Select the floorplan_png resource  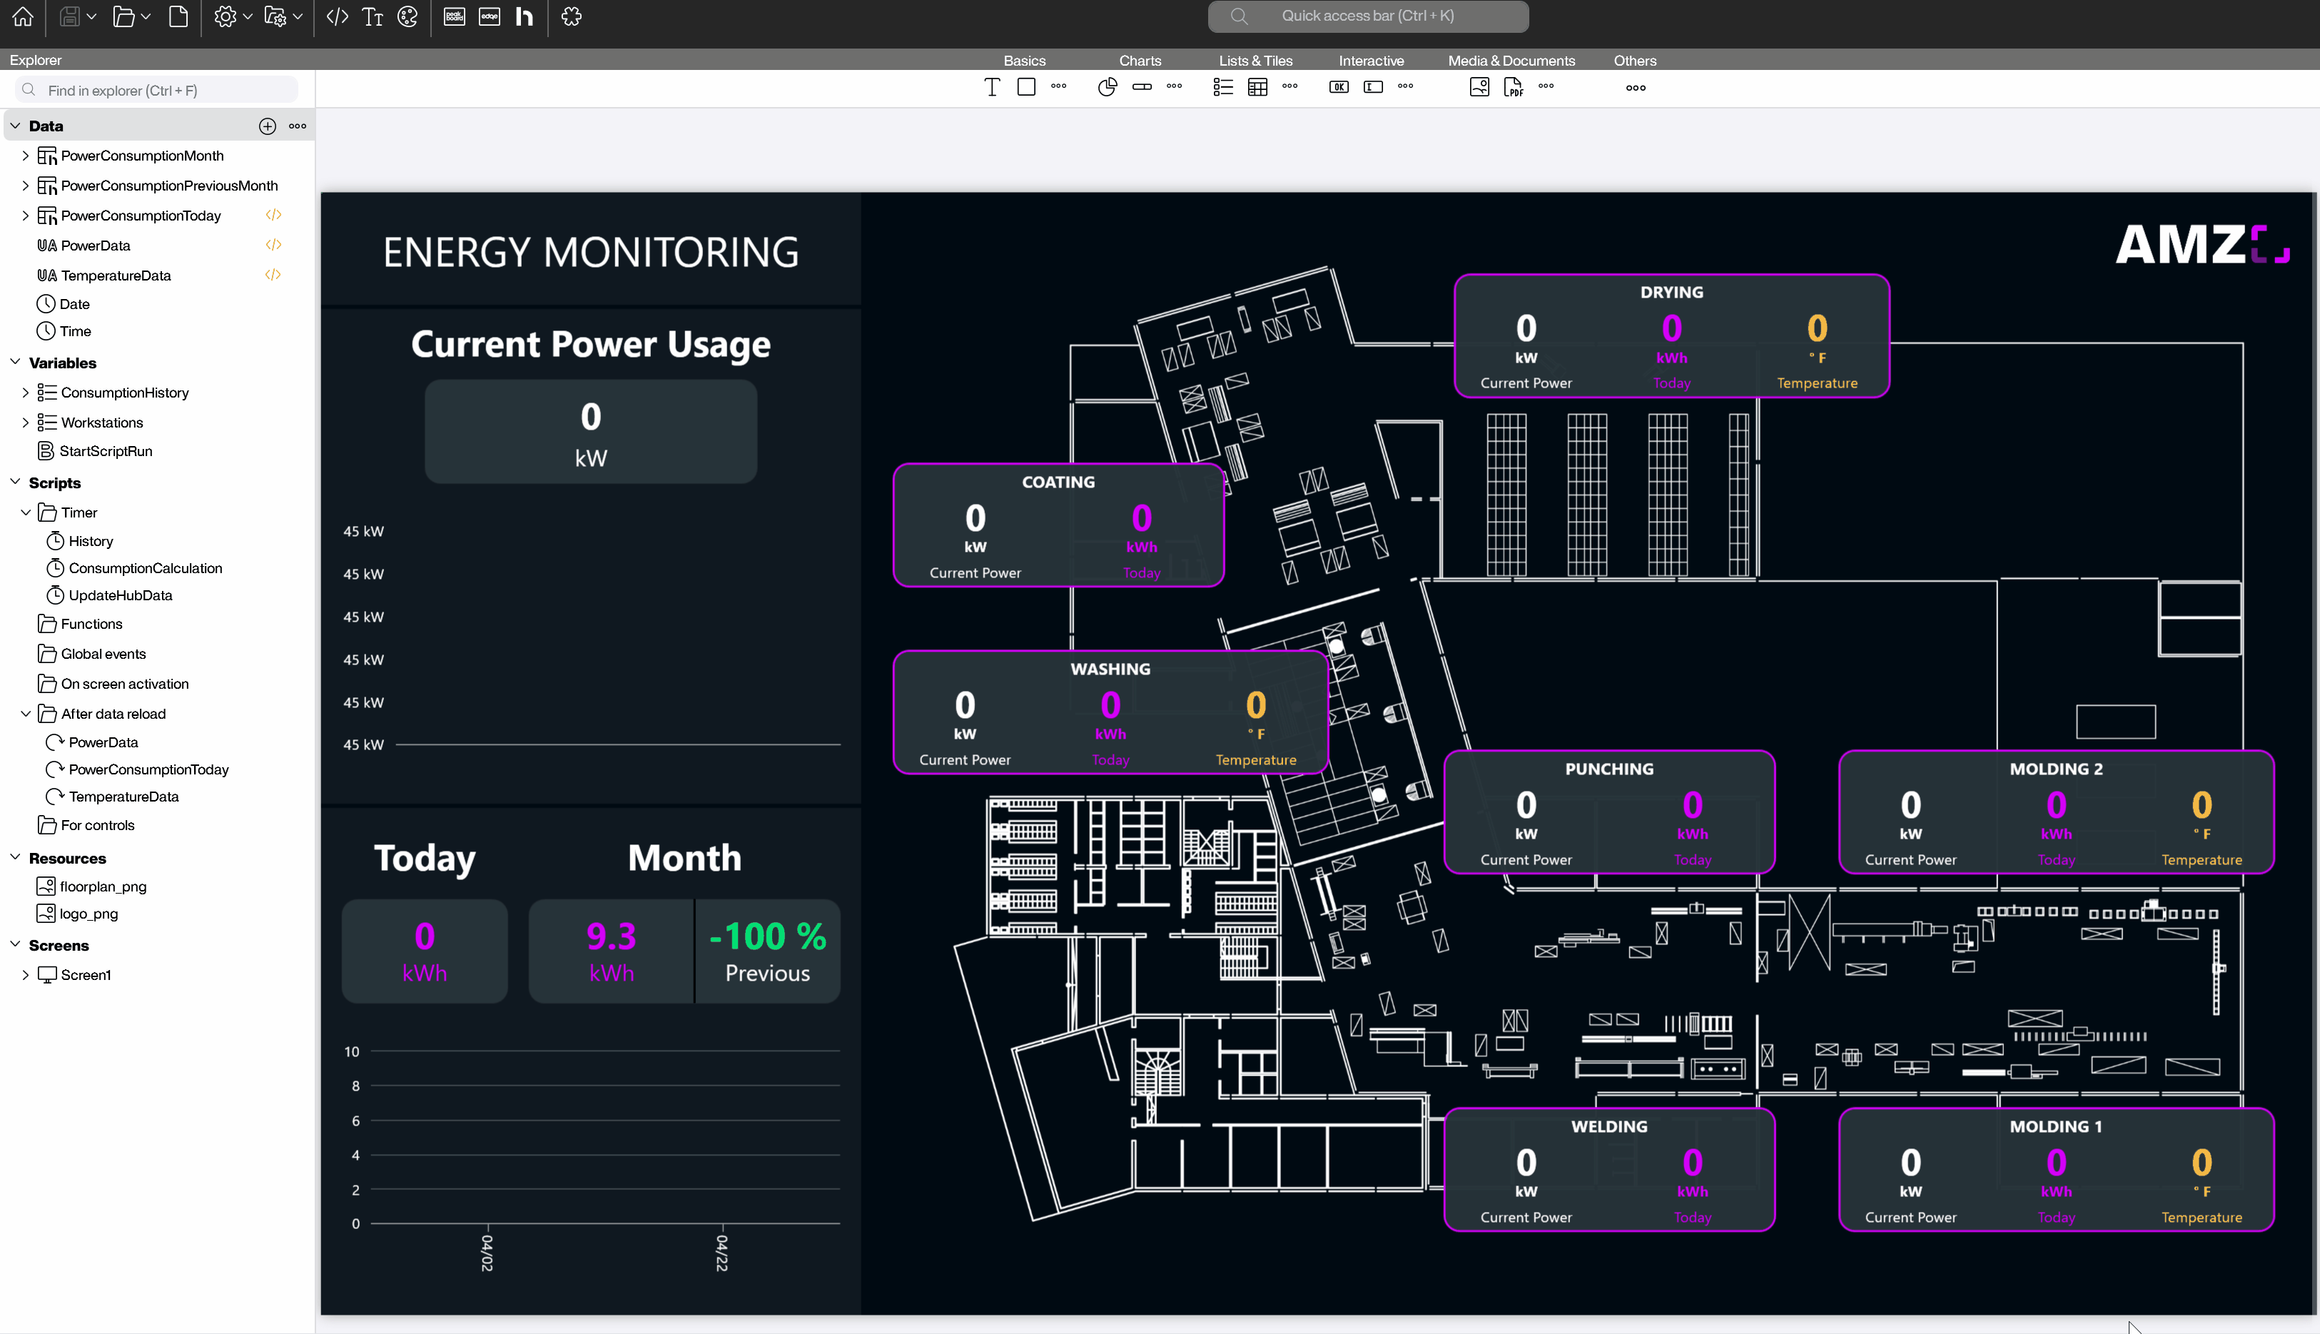coord(101,886)
